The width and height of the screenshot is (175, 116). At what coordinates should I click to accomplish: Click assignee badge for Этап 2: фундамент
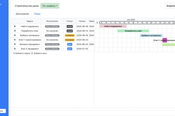52,49
